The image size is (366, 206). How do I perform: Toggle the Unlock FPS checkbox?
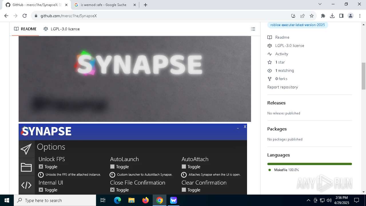(41, 167)
